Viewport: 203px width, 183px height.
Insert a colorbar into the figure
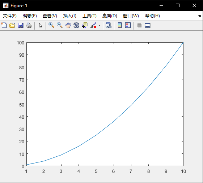pyautogui.click(x=120, y=25)
